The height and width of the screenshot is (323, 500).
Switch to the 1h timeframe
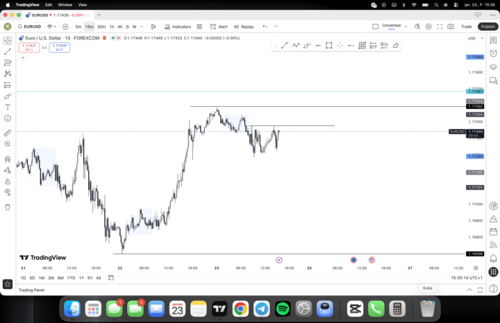[x=112, y=27]
